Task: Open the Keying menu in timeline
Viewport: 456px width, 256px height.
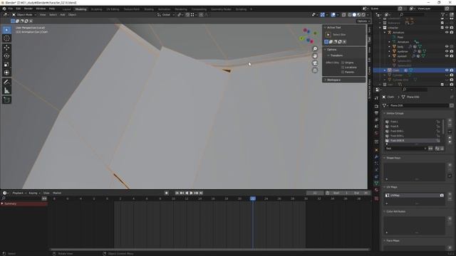Action: (34, 193)
